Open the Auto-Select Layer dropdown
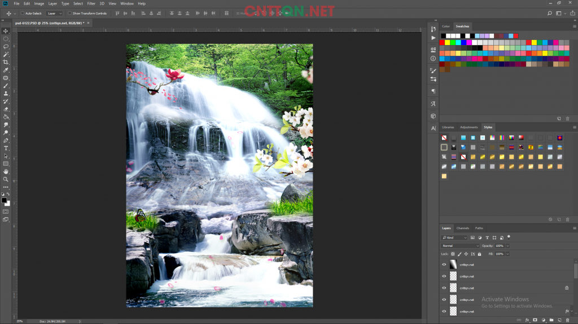This screenshot has width=578, height=324. tap(55, 14)
